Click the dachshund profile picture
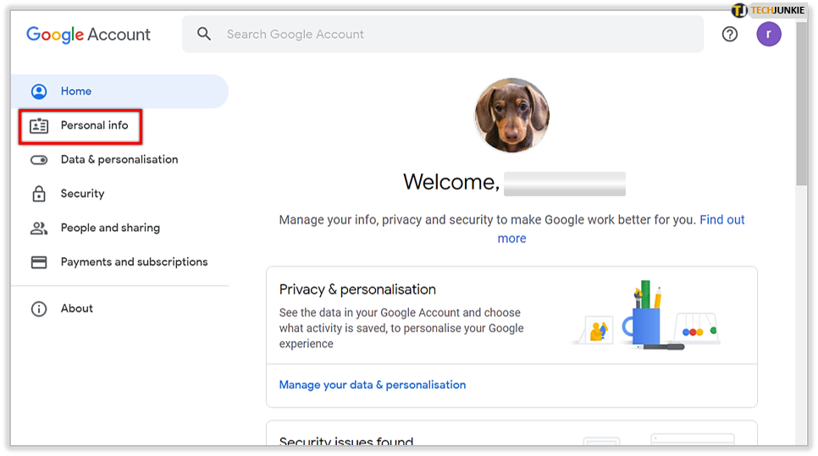This screenshot has height=456, width=818. coord(511,115)
